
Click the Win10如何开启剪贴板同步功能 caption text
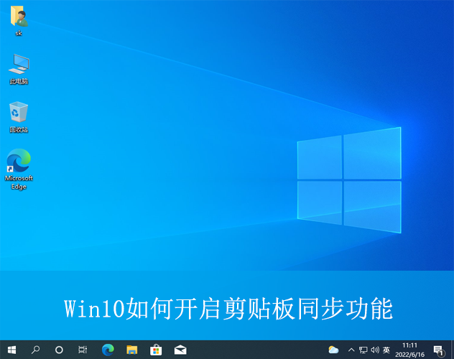228,309
